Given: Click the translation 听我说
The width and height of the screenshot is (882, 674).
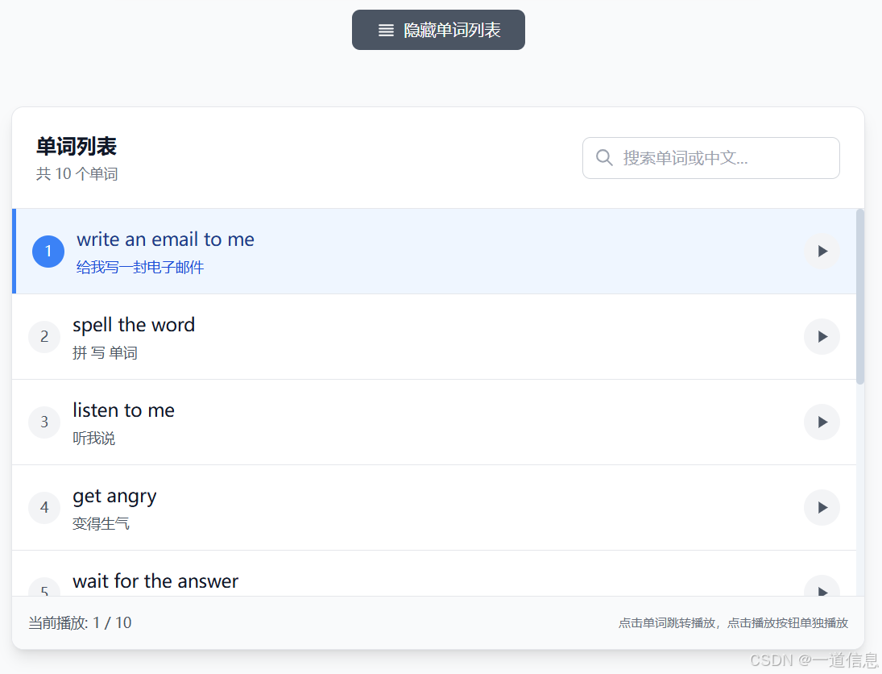Looking at the screenshot, I should [x=94, y=438].
